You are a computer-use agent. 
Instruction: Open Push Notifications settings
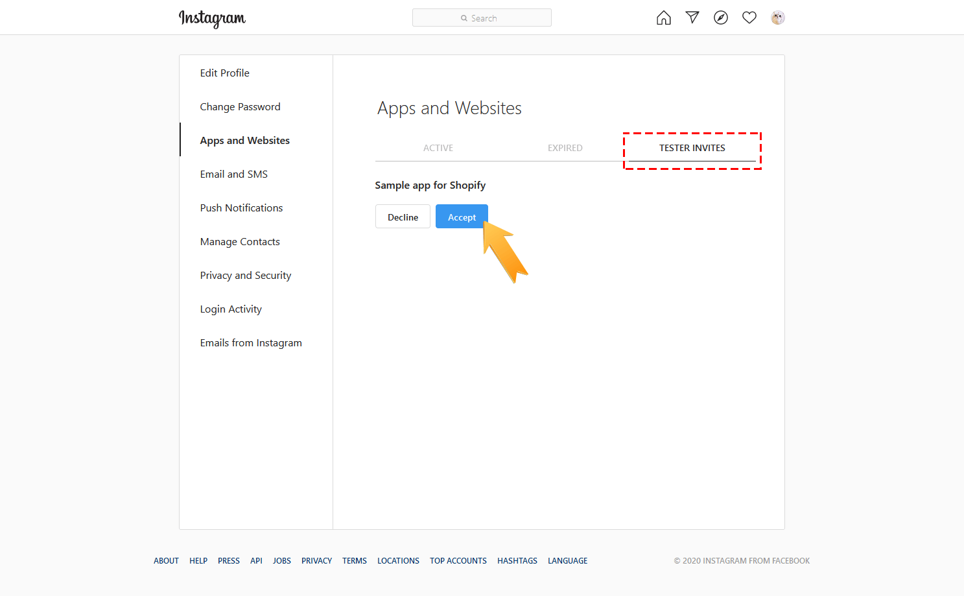click(x=241, y=208)
